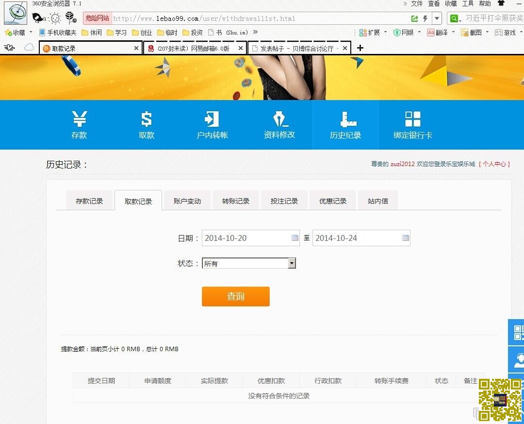Open the 存款 deposit icon
Image resolution: width=524 pixels, height=424 pixels.
[x=79, y=124]
